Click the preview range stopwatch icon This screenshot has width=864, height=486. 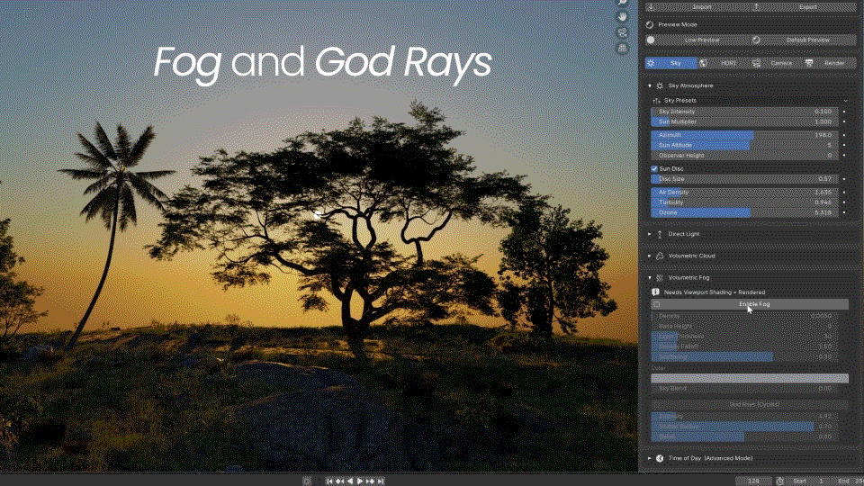[x=779, y=481]
